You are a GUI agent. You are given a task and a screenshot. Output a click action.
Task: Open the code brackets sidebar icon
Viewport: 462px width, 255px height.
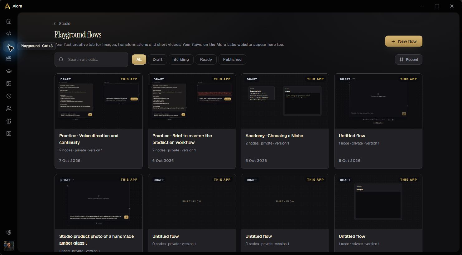point(9,34)
